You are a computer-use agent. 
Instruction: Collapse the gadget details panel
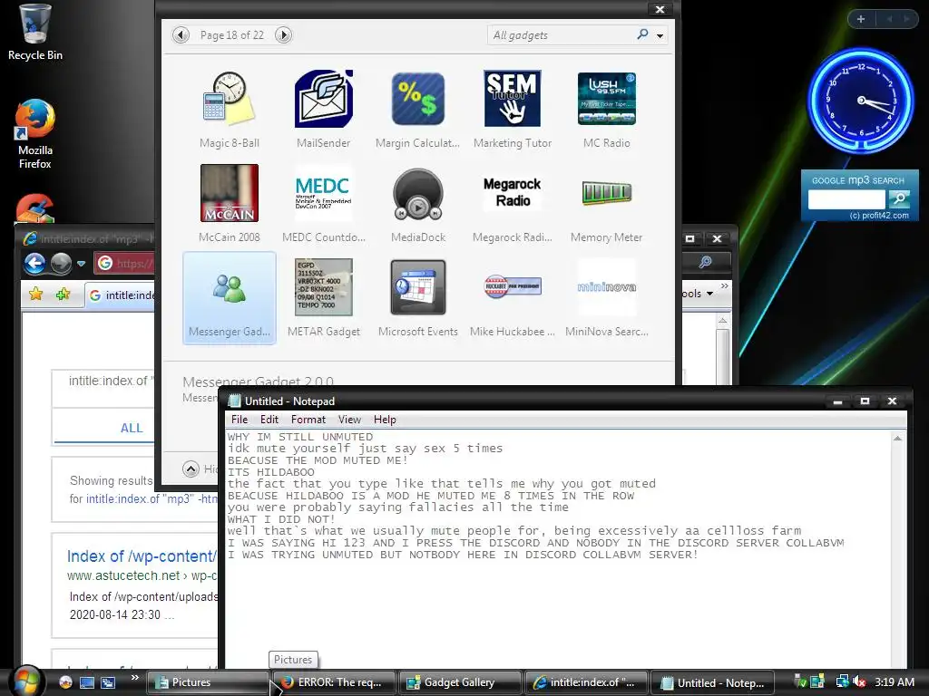pos(191,469)
